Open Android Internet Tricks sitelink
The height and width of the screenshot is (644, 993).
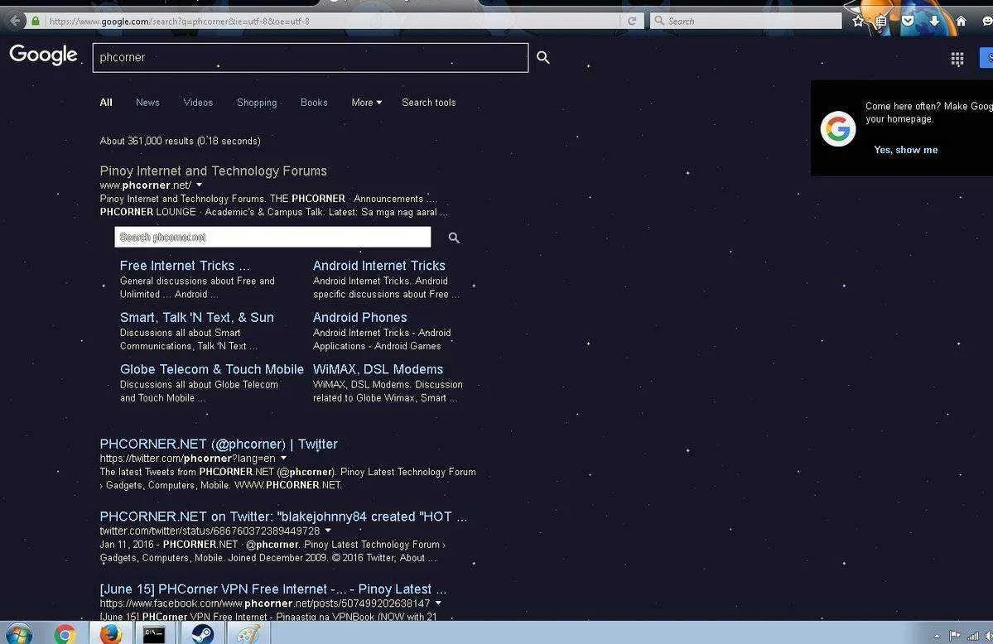378,266
